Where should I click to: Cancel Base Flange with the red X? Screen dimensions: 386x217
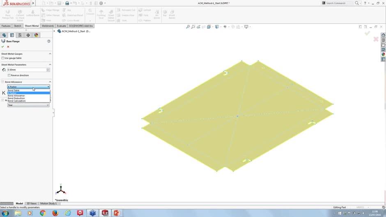tap(8, 47)
